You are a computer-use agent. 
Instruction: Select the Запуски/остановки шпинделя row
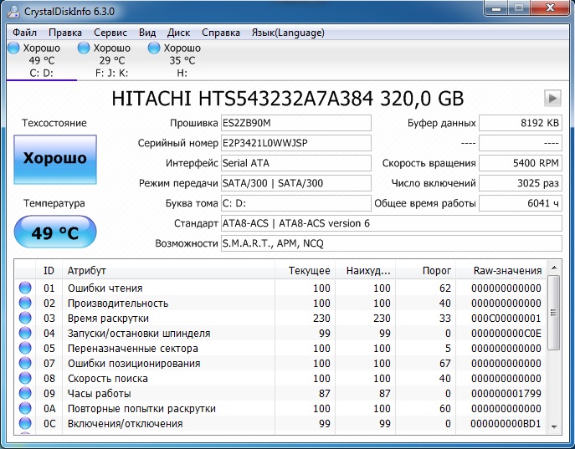(x=280, y=334)
